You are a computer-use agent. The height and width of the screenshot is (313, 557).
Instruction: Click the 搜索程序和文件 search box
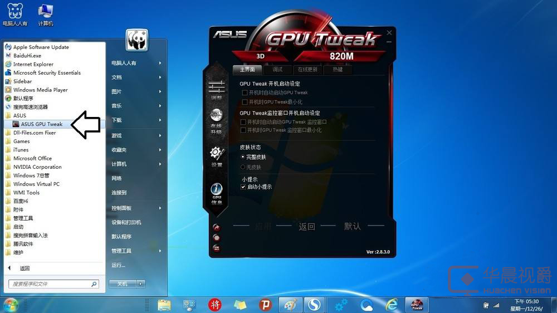53,284
